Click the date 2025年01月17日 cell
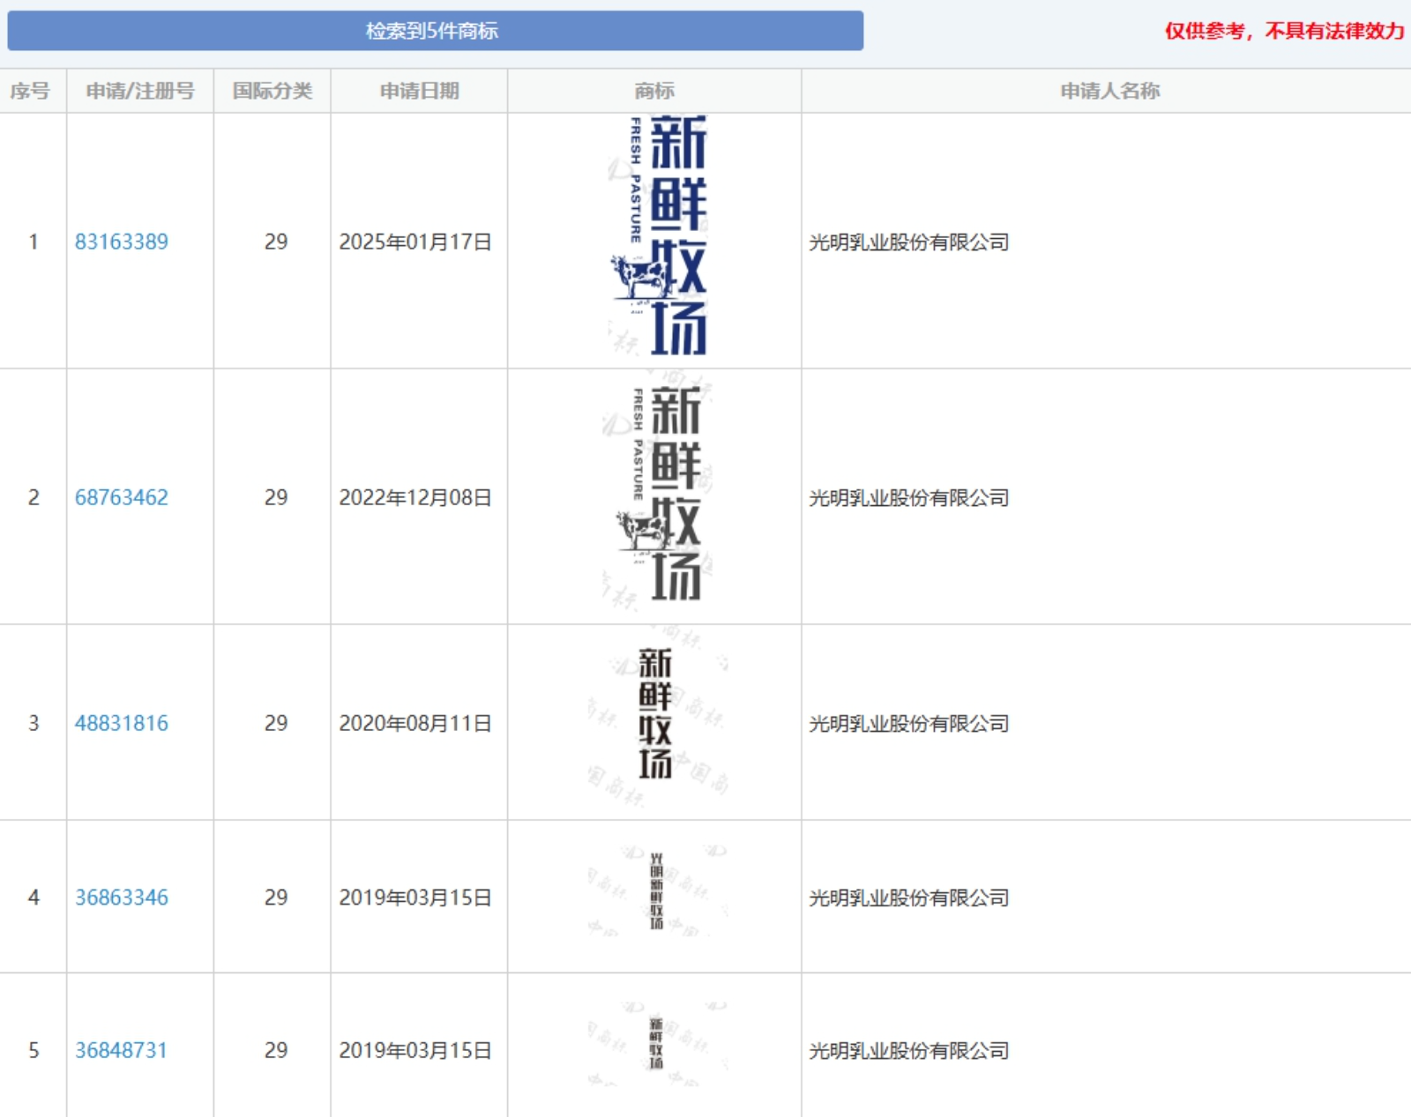This screenshot has width=1411, height=1117. point(415,242)
